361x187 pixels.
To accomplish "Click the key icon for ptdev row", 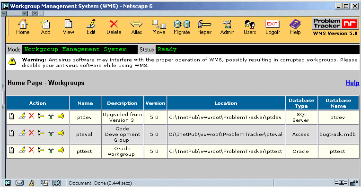I will click(61, 116).
